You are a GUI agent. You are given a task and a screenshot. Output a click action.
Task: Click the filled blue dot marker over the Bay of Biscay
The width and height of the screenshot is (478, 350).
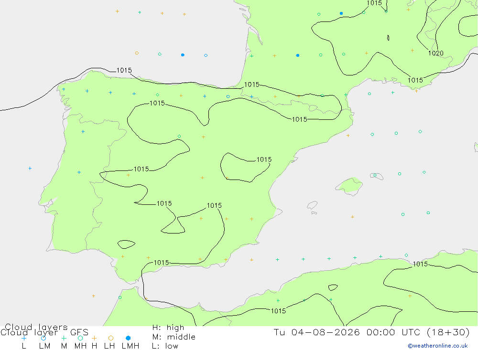[x=183, y=55]
